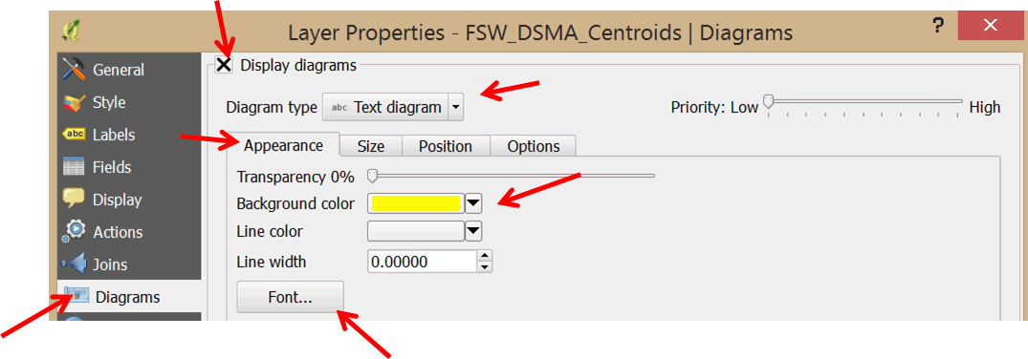Toggle the Display diagrams checkbox

(224, 65)
